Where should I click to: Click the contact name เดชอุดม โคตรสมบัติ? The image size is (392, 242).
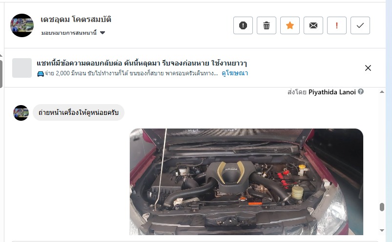(x=76, y=19)
